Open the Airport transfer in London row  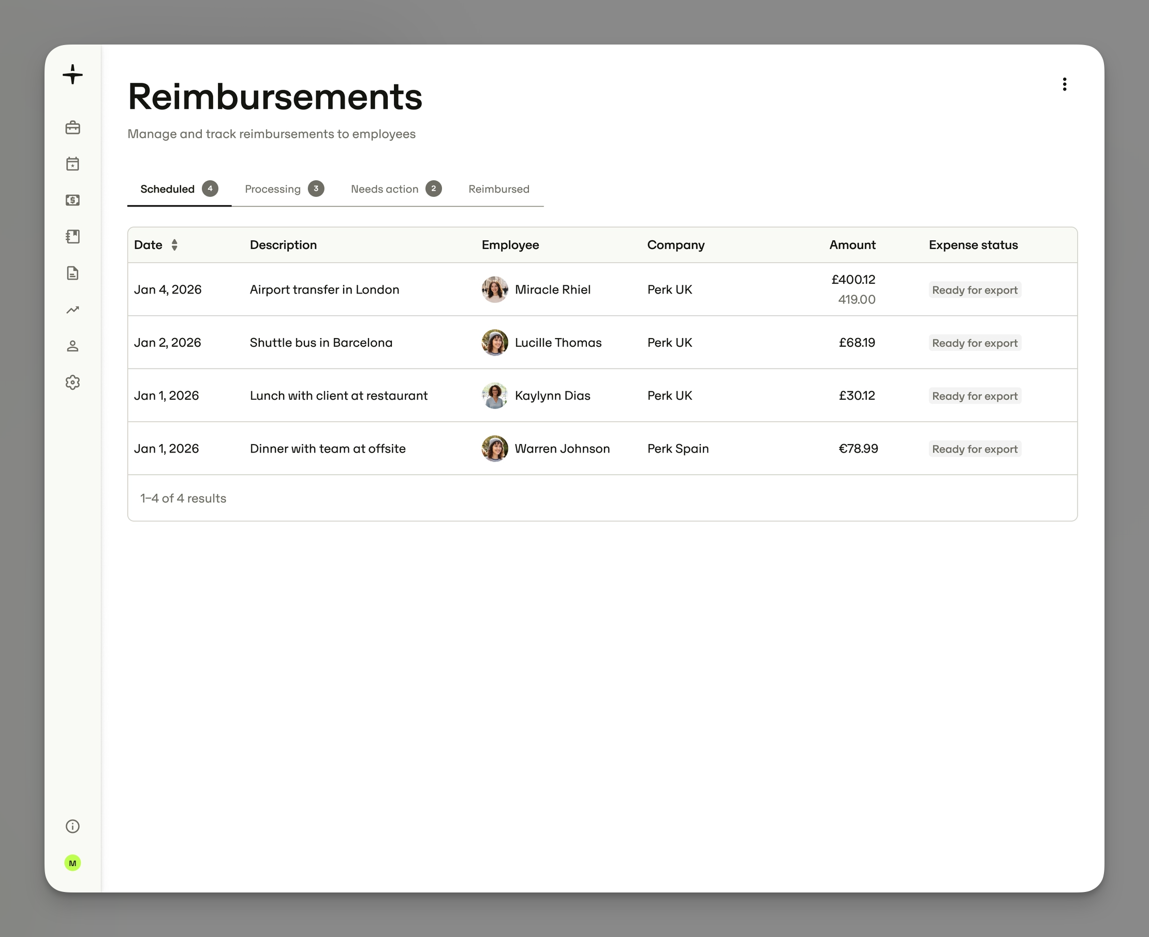[x=602, y=289]
